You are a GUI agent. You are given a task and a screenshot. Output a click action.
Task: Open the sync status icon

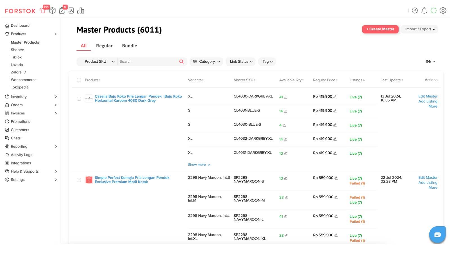[433, 10]
